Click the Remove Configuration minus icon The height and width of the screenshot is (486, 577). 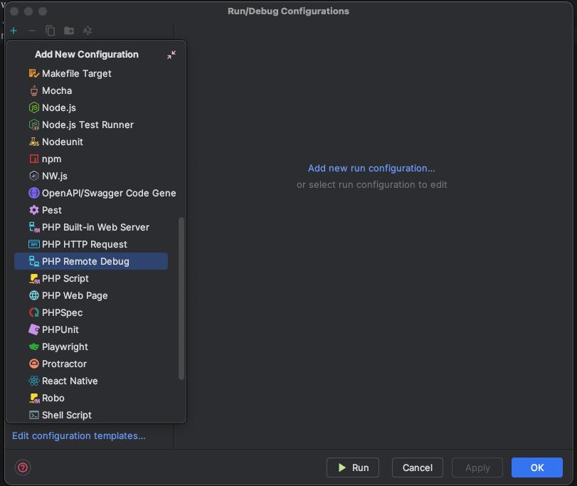click(32, 31)
